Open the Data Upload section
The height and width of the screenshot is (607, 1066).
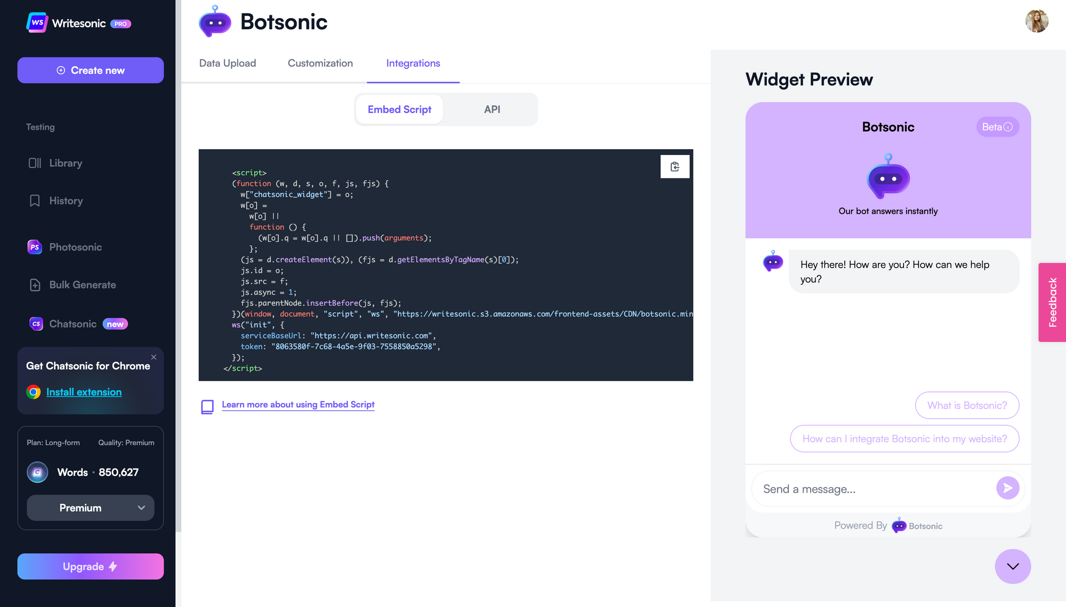click(x=227, y=62)
